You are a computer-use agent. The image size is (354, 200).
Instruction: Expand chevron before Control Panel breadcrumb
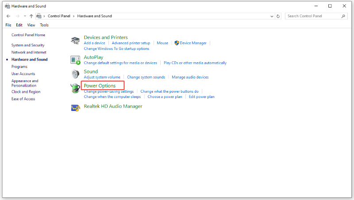point(44,16)
